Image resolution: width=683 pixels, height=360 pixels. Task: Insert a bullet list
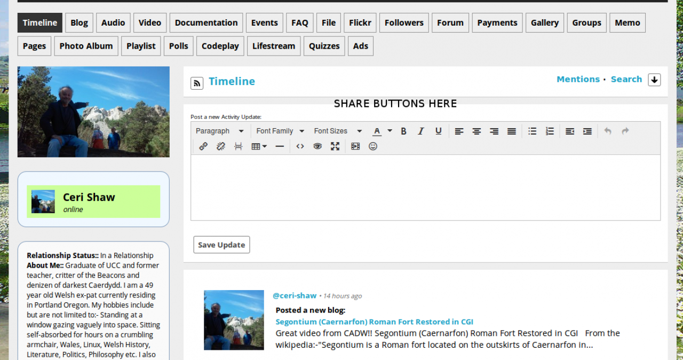tap(532, 131)
